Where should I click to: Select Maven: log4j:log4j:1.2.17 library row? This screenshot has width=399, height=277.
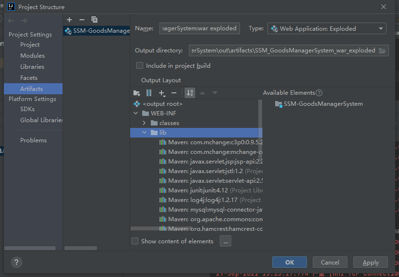click(x=196, y=200)
